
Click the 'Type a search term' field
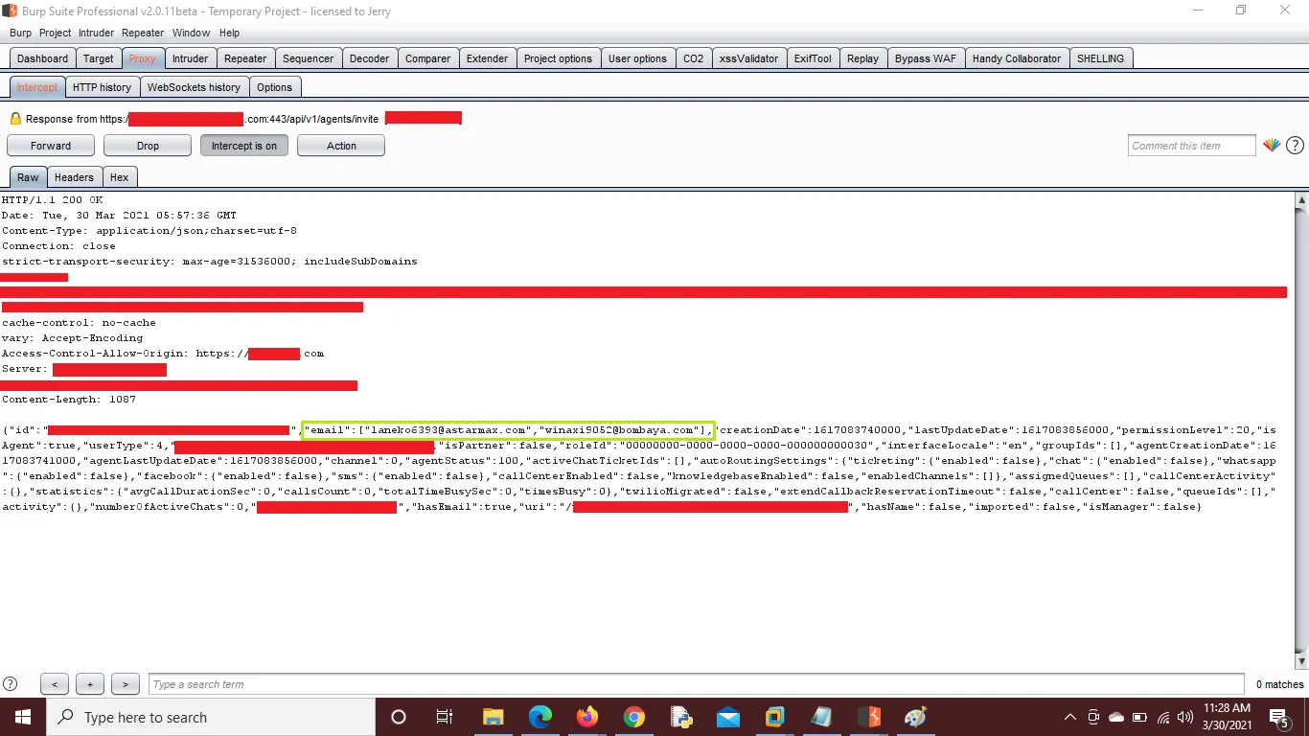pos(698,684)
